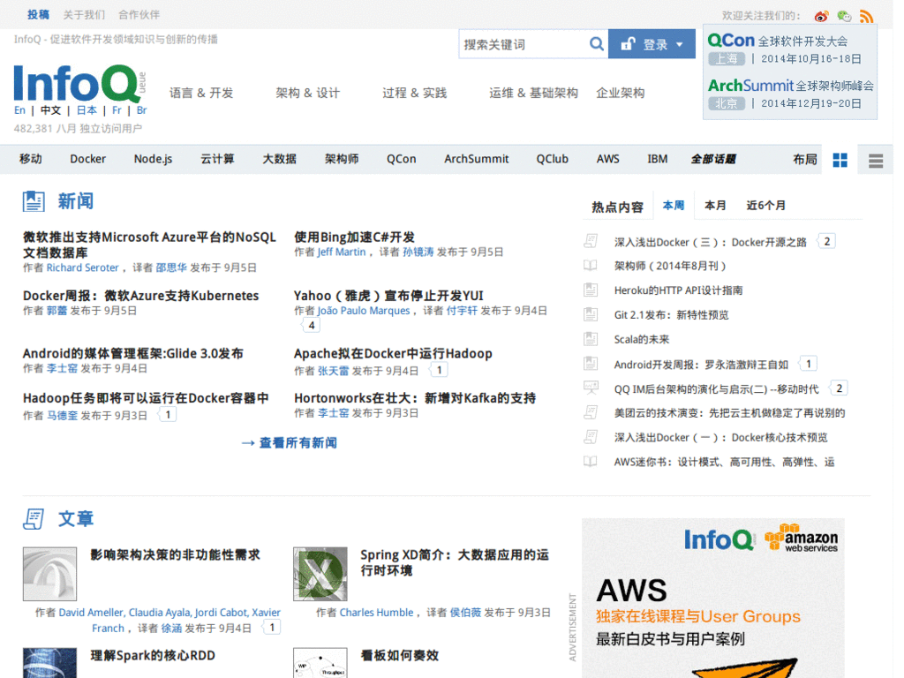The image size is (904, 678).
Task: Open comment bubble on Yahoo YUI news
Action: (x=312, y=326)
